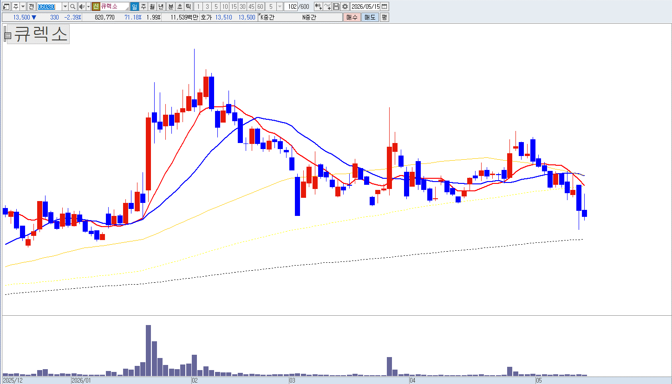Click the magnifier stock search icon

72,7
